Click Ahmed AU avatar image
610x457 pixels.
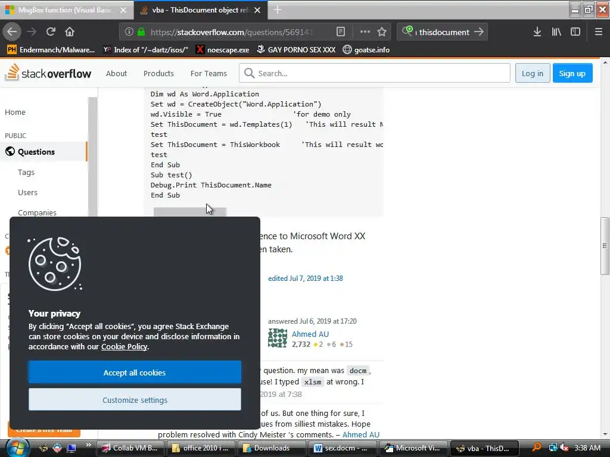pyautogui.click(x=278, y=338)
